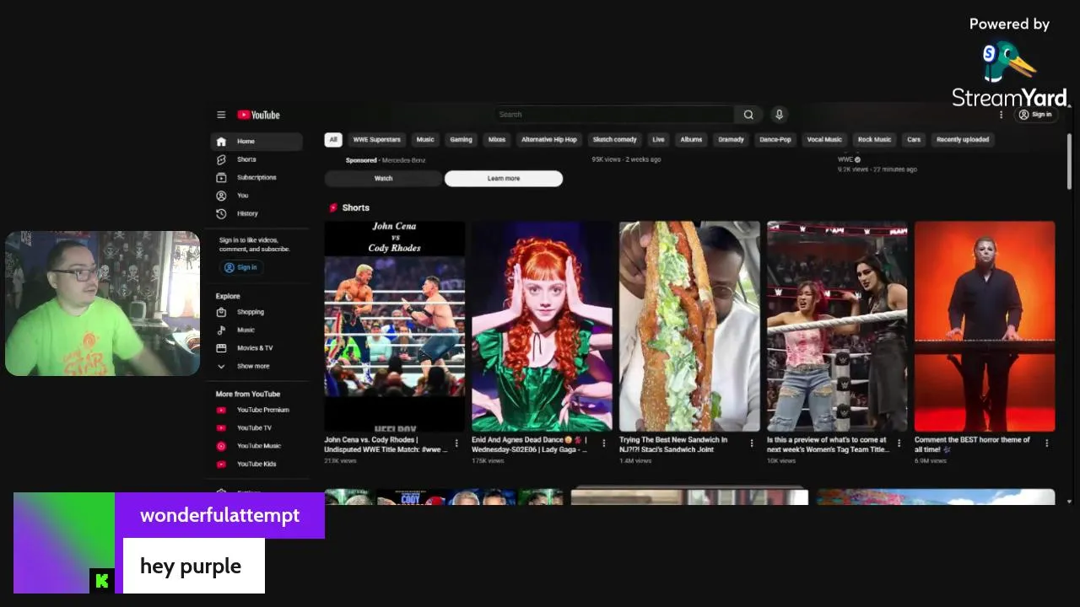Open Shopping under Explore
This screenshot has width=1080, height=607.
point(256,312)
